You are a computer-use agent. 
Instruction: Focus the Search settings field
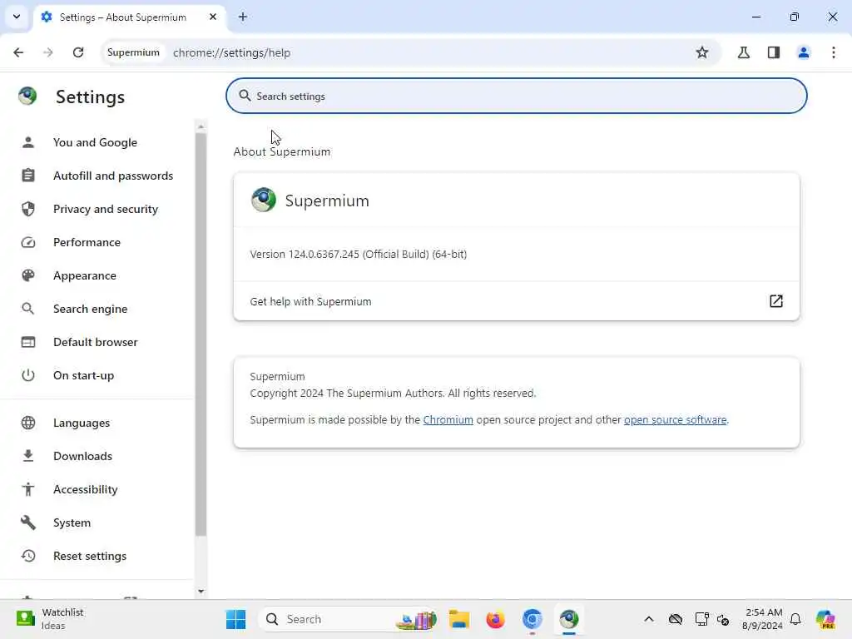click(516, 96)
